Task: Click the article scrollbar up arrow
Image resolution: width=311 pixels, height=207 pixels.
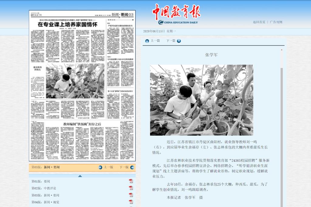Action: (282, 50)
